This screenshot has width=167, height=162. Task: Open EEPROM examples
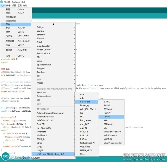53,92
